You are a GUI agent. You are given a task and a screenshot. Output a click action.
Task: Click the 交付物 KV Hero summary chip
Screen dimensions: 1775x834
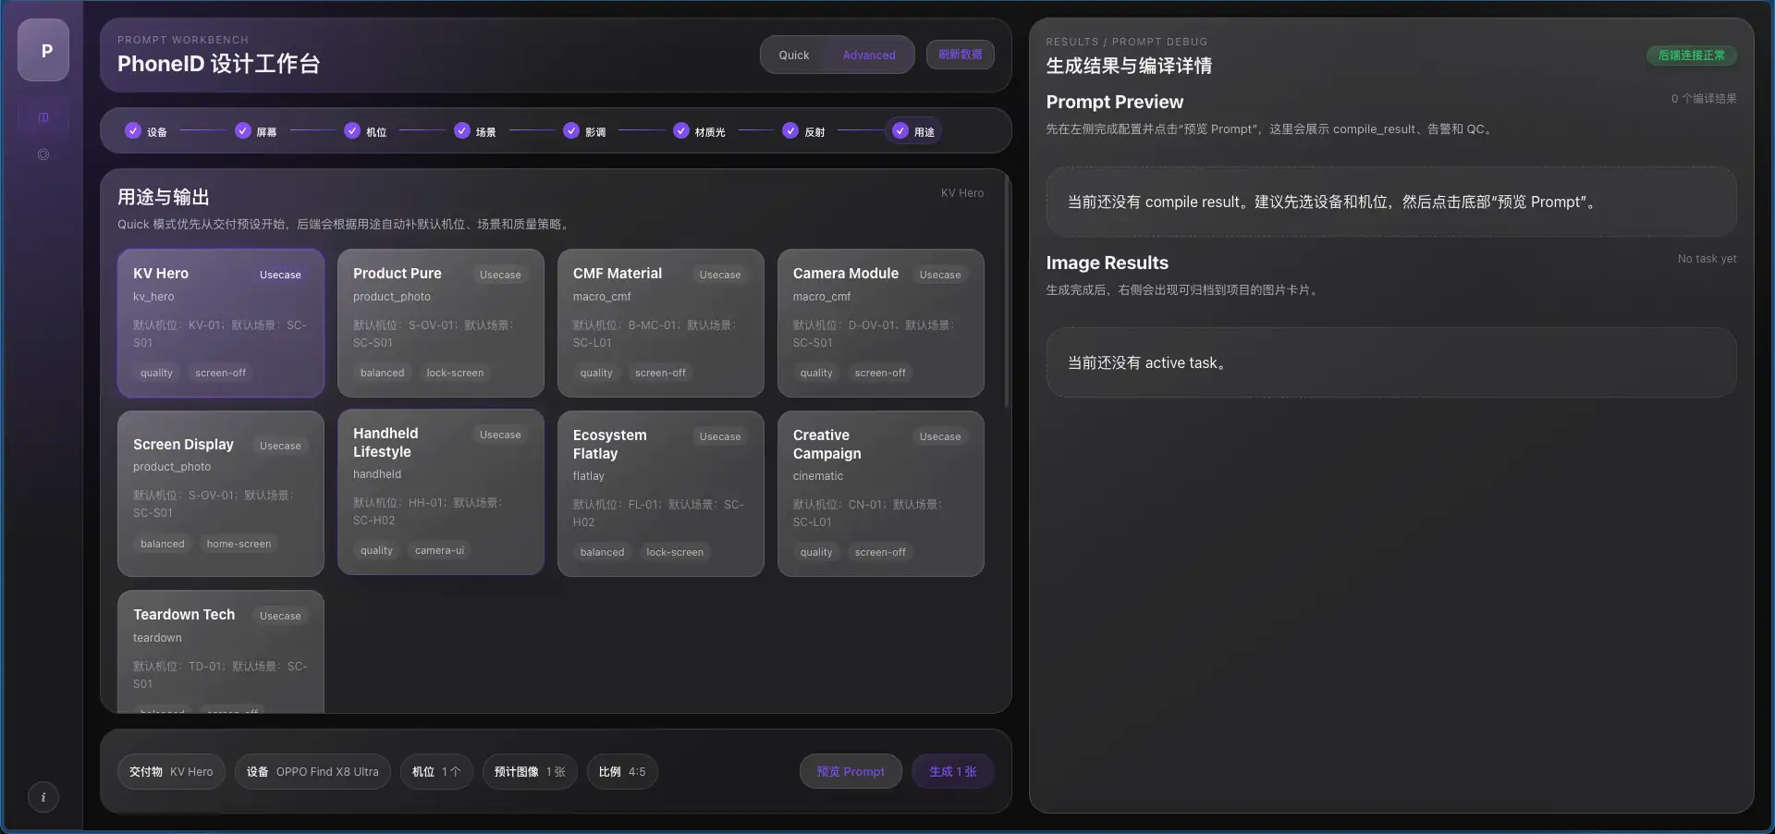click(171, 771)
